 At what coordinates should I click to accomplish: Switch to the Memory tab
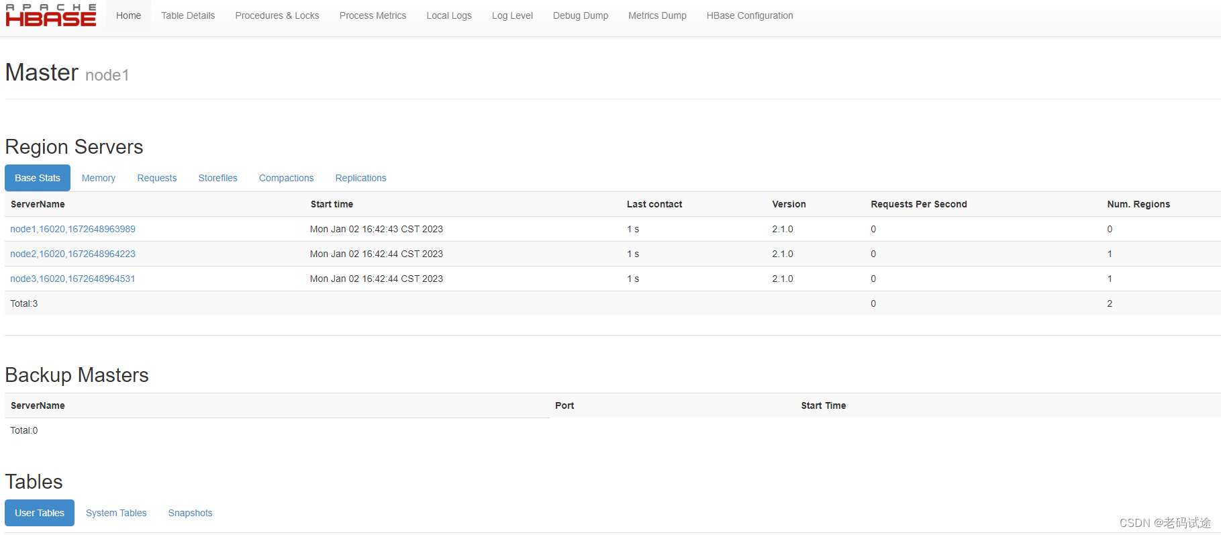[x=99, y=178]
